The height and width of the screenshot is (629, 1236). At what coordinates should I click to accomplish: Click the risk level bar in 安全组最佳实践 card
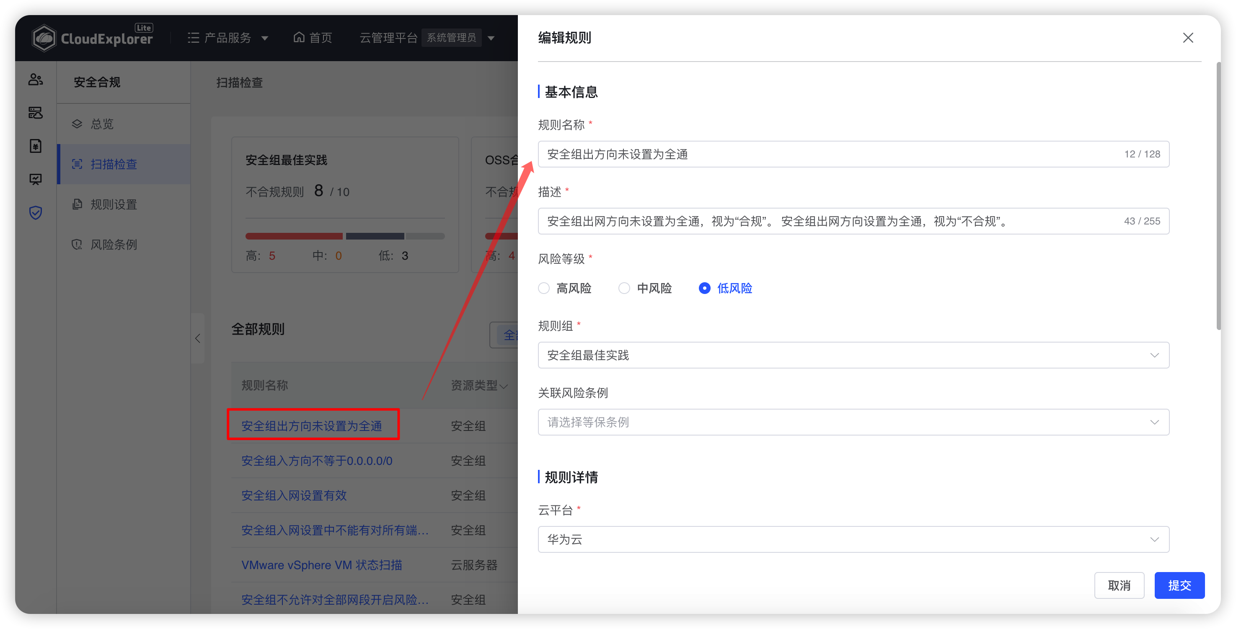tap(345, 236)
